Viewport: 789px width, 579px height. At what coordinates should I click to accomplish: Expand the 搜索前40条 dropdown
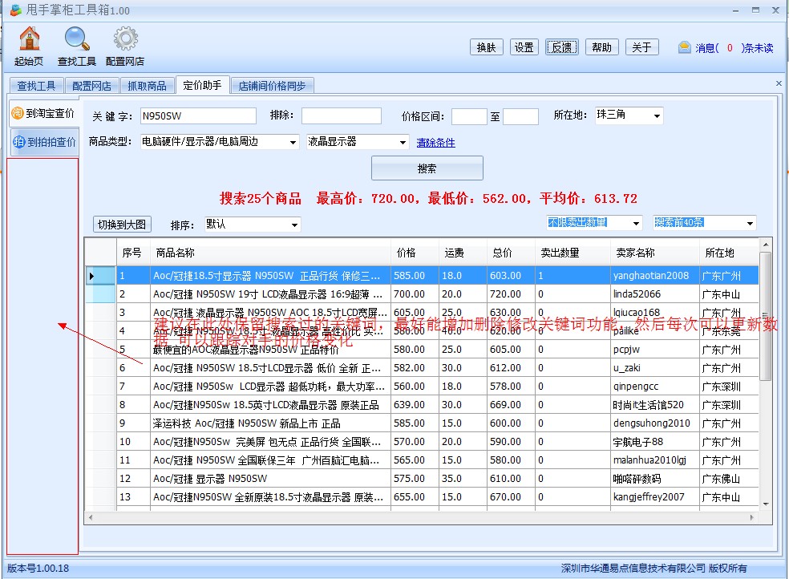coord(750,223)
